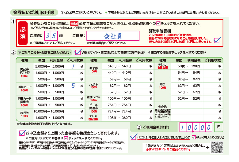The height and width of the screenshot is (162, 239).
Task: Tick the ①②③をご記入いただけましたでしょうか checkbox
Action: 133,137
